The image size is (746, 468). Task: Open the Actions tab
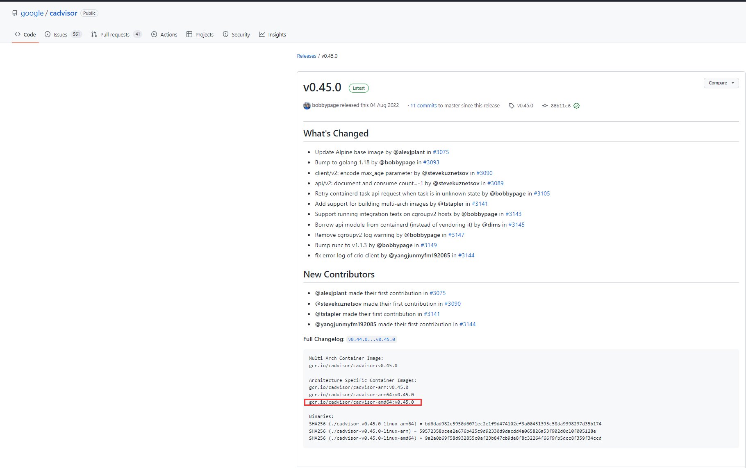pyautogui.click(x=164, y=34)
